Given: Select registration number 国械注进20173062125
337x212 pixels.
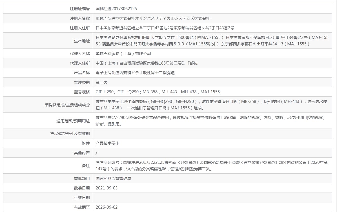Looking at the screenshot, I should (116, 9).
